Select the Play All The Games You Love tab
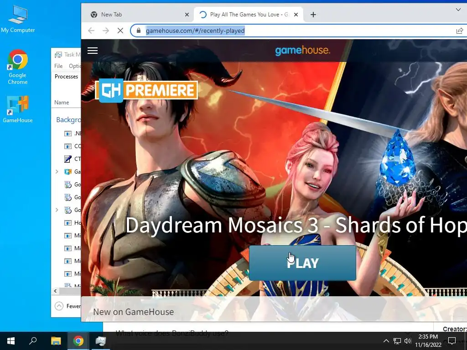 (x=249, y=15)
